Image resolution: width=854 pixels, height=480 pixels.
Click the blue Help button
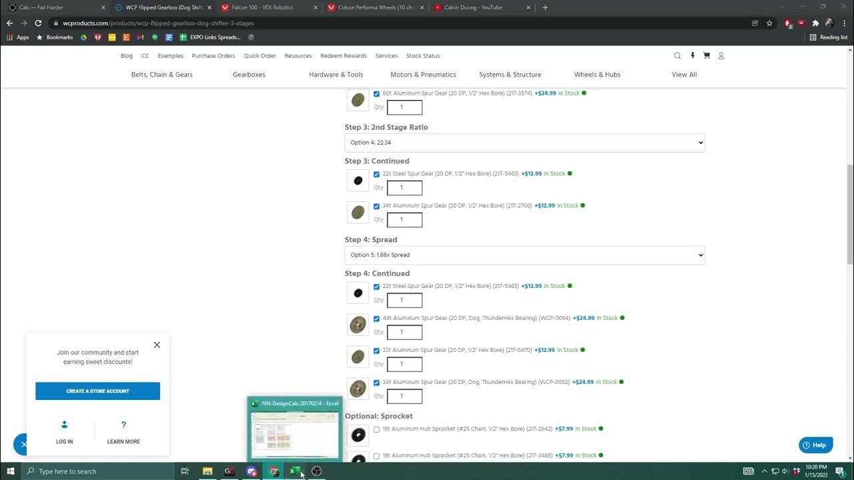pos(815,445)
